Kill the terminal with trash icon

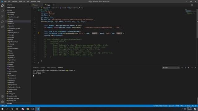click(x=189, y=68)
